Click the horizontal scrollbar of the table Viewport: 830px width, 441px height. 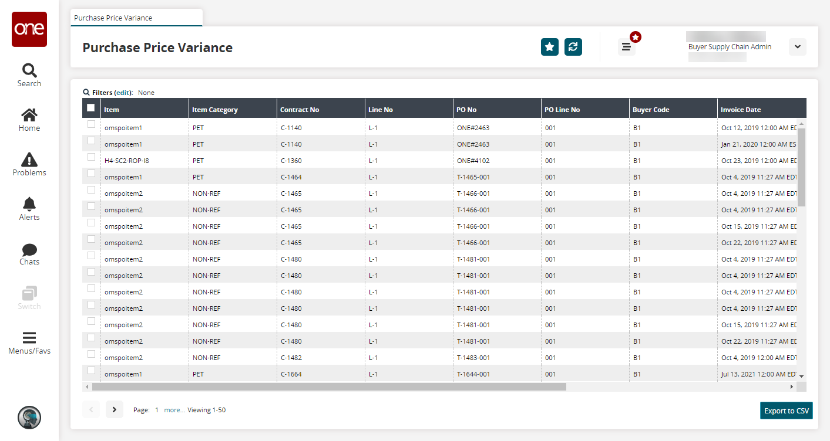point(329,387)
